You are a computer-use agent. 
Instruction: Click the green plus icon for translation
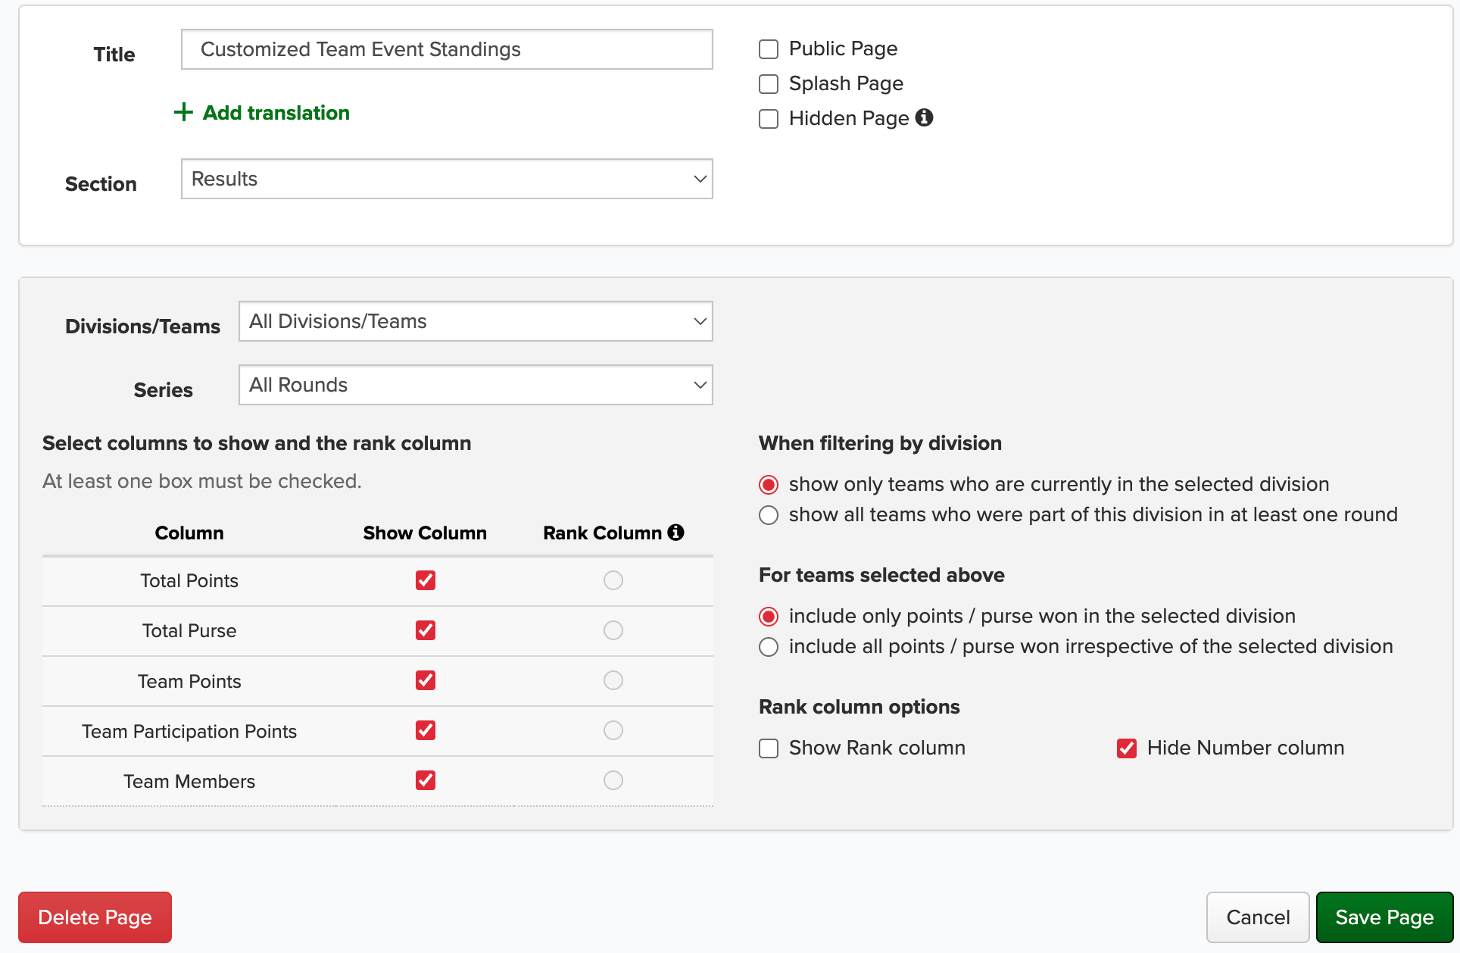183,113
